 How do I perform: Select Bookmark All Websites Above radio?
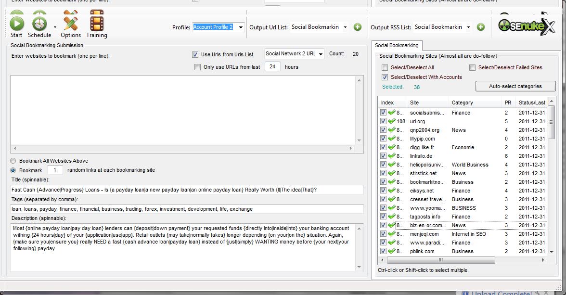tap(13, 161)
